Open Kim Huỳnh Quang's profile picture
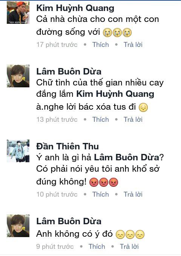 pos(18,12)
